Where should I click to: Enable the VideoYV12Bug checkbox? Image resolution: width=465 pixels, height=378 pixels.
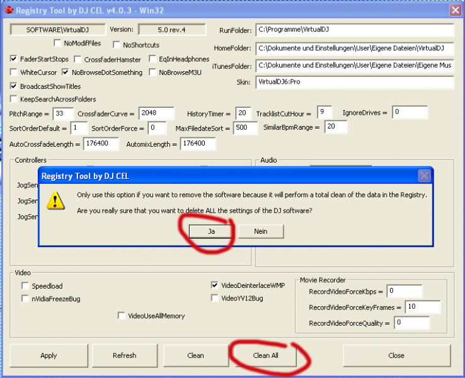click(215, 298)
